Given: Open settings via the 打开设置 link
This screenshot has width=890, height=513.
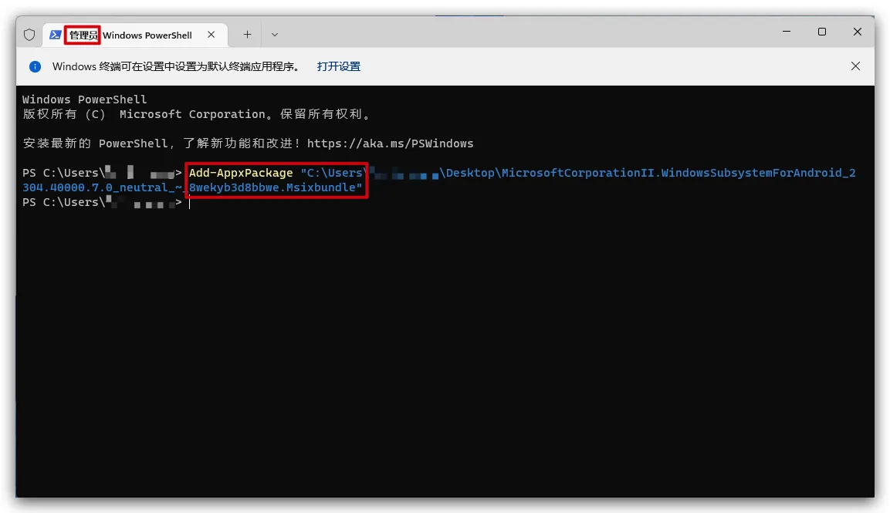Looking at the screenshot, I should pos(339,66).
